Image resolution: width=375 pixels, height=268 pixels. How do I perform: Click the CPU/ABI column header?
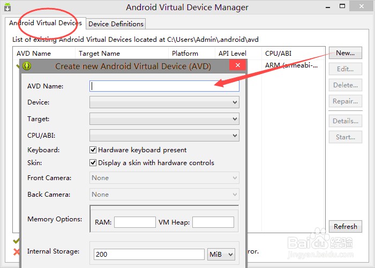tap(293, 54)
